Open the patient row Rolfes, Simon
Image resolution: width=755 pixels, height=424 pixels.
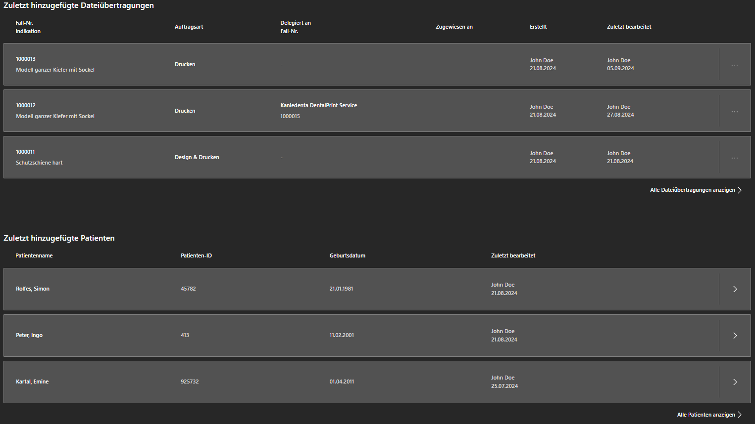(33, 289)
